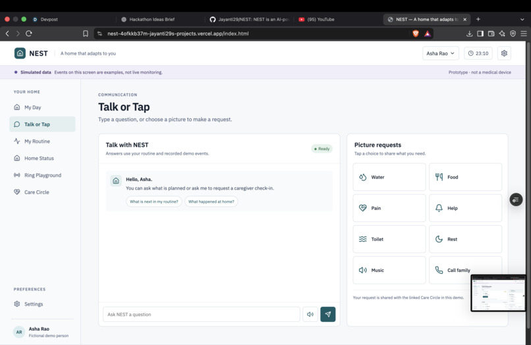Click the 23:10 clock button
531x345 pixels.
[478, 53]
